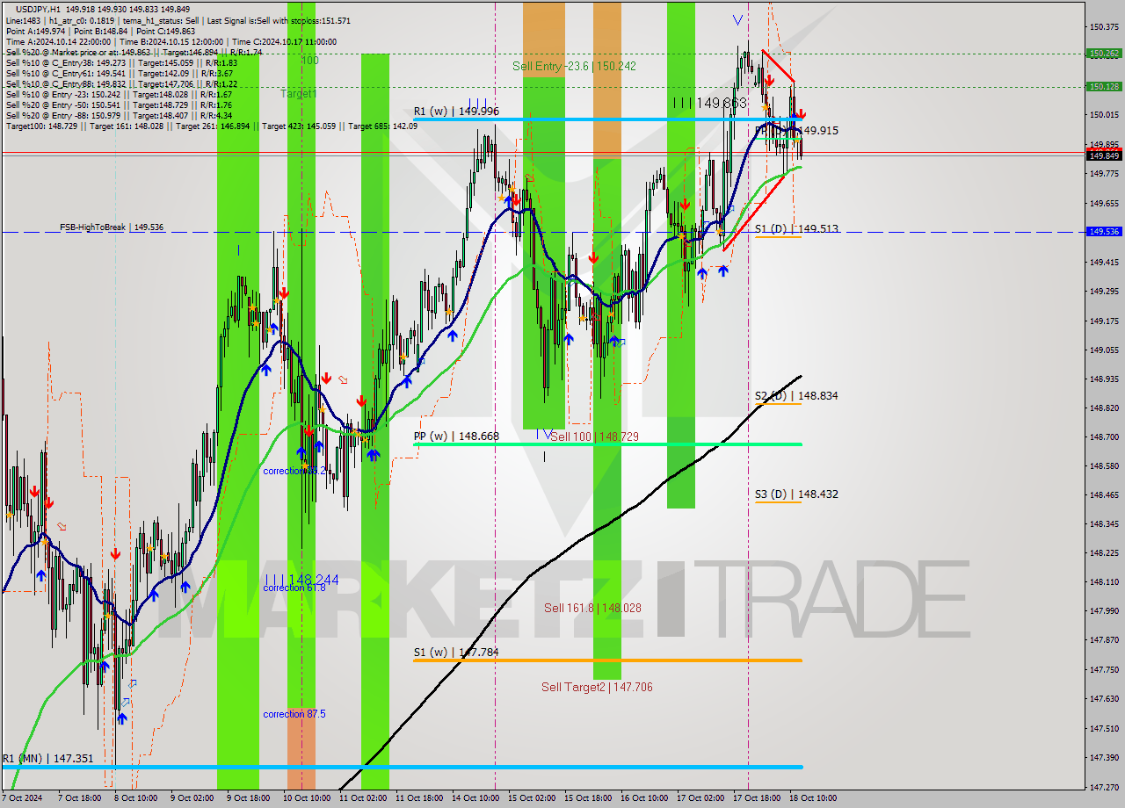This screenshot has width=1125, height=808.
Task: Select the 'S2 (D) | 148.834' label
Action: (796, 395)
